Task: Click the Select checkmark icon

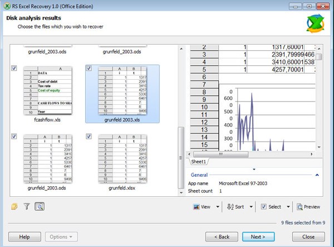Action: (263, 206)
